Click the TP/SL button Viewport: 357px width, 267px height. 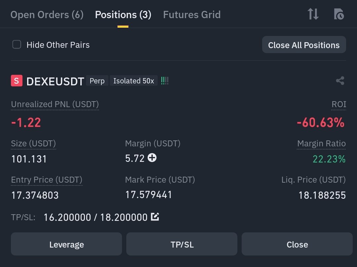(182, 244)
